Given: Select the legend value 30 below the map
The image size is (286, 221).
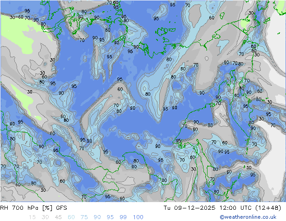Looking at the screenshot, I should click(x=45, y=217).
